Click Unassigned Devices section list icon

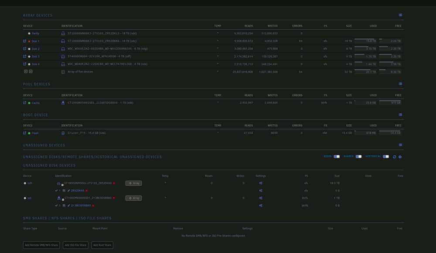click(x=400, y=145)
